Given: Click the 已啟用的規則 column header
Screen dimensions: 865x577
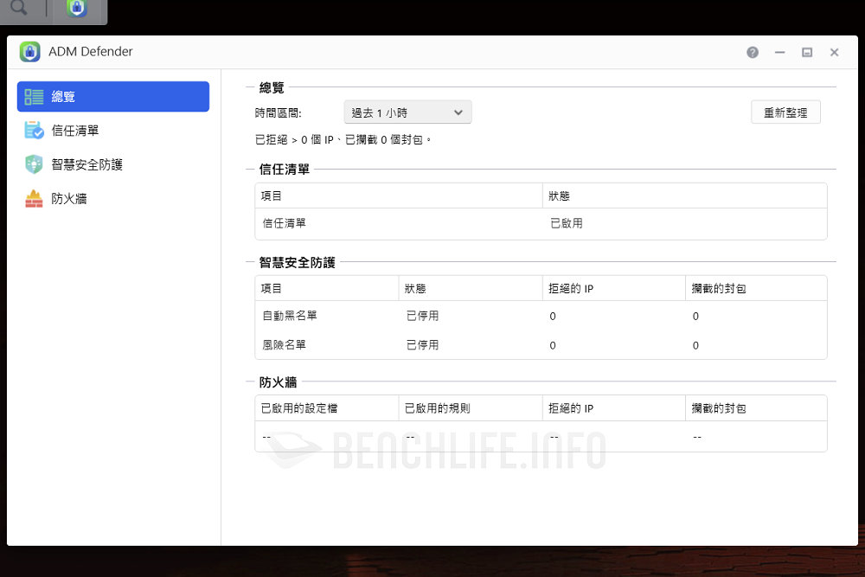Looking at the screenshot, I should tap(438, 408).
